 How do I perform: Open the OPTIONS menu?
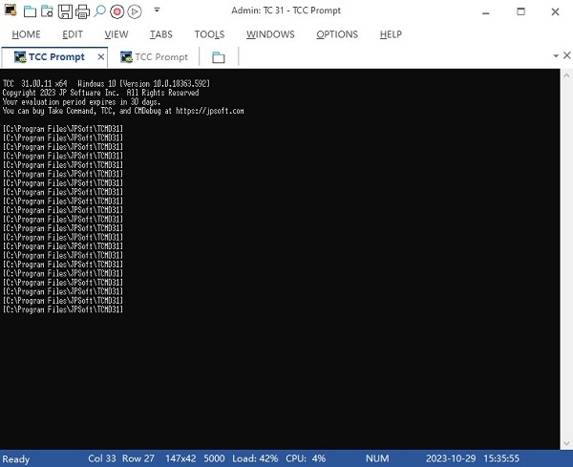coord(336,34)
